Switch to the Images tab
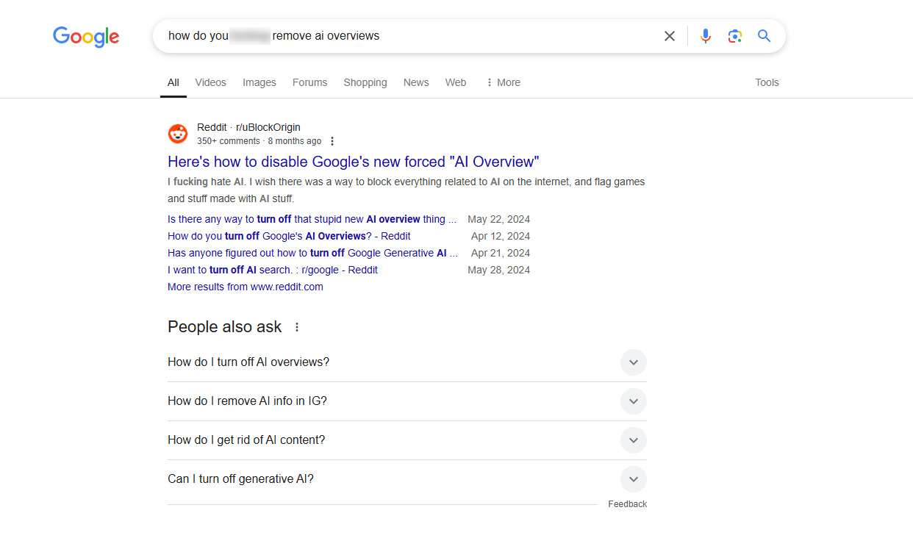The height and width of the screenshot is (538, 913). coord(259,82)
